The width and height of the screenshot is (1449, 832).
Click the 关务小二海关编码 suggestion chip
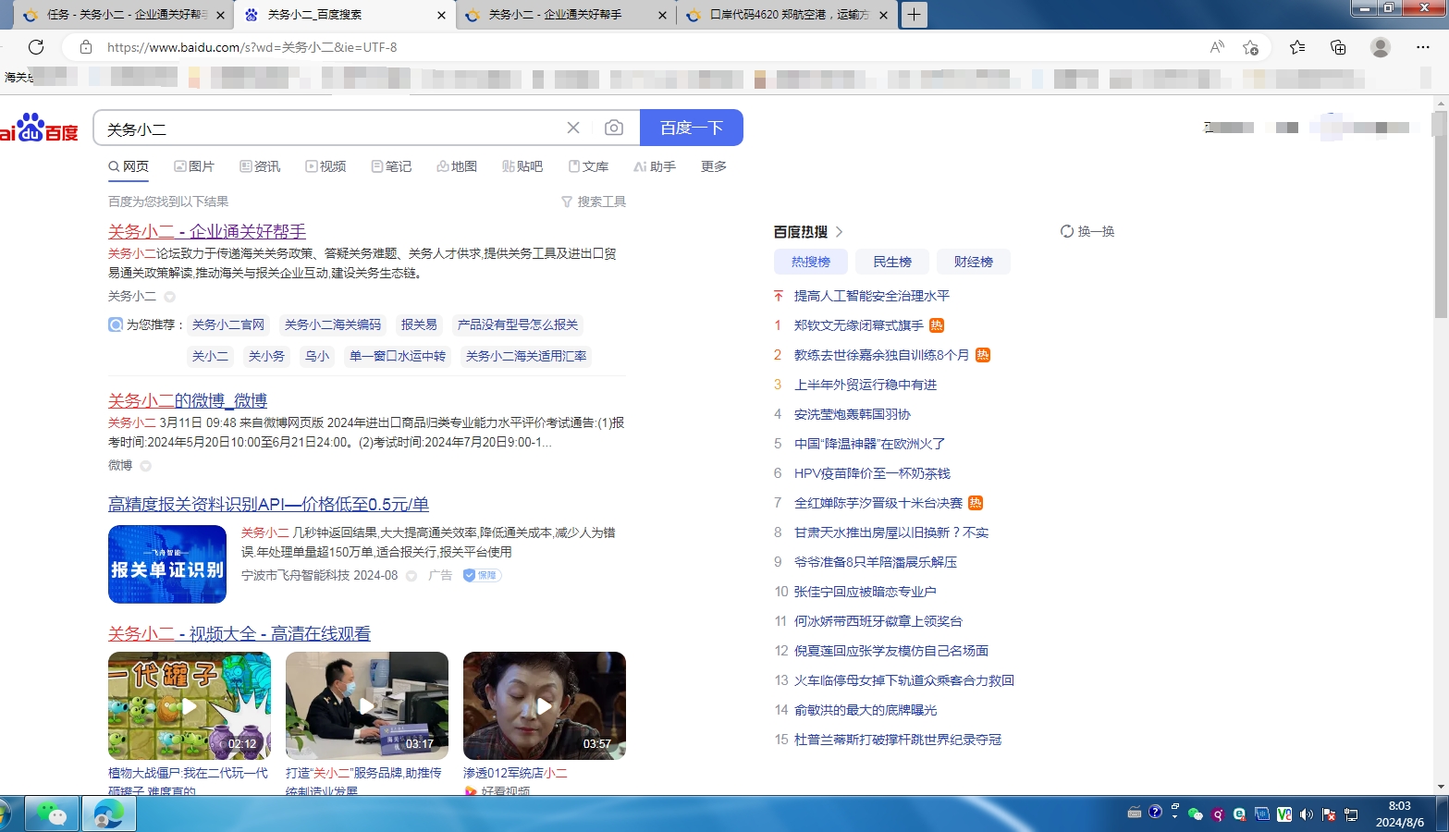pyautogui.click(x=333, y=324)
